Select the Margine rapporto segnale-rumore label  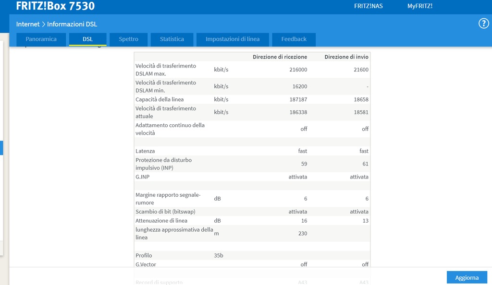(x=168, y=199)
